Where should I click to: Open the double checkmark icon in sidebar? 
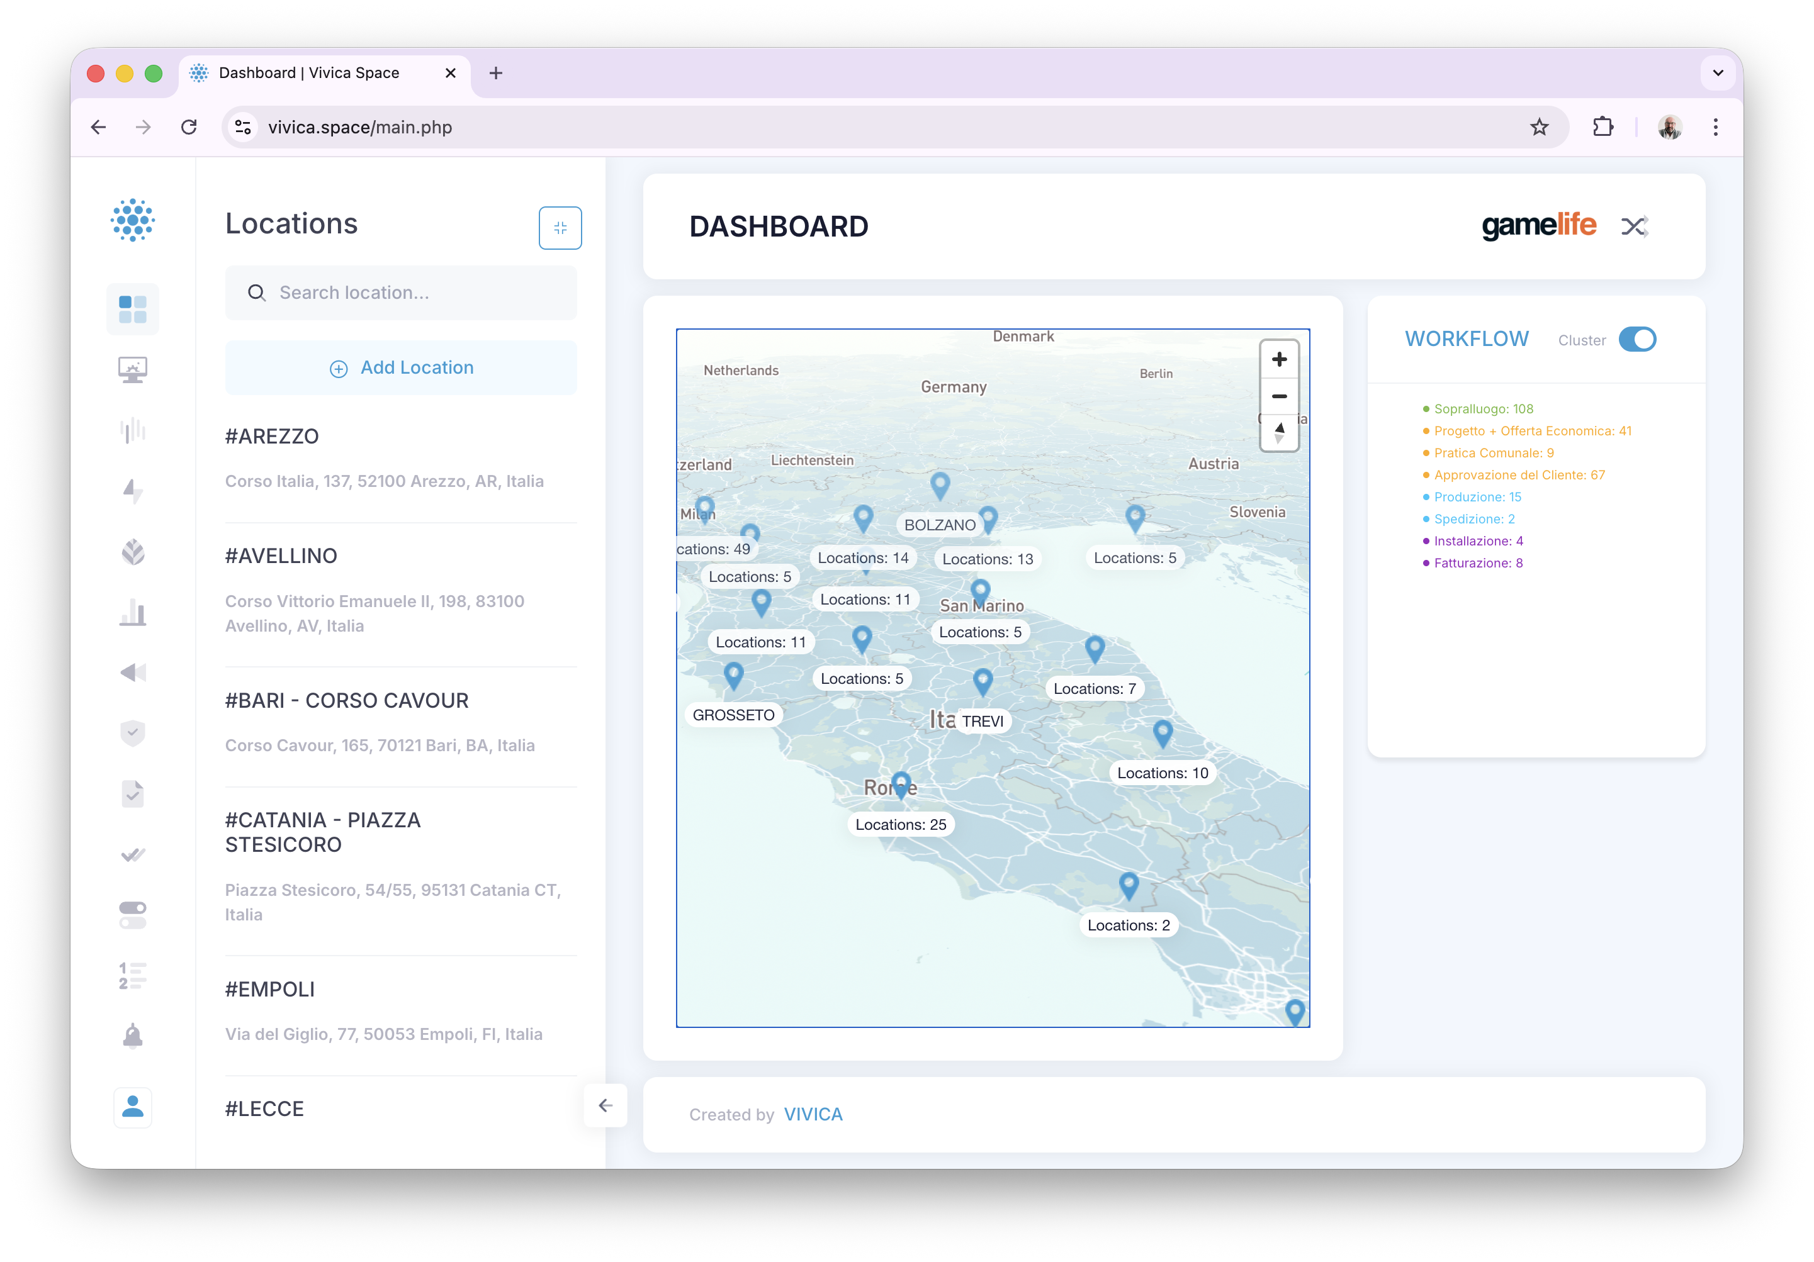click(133, 854)
